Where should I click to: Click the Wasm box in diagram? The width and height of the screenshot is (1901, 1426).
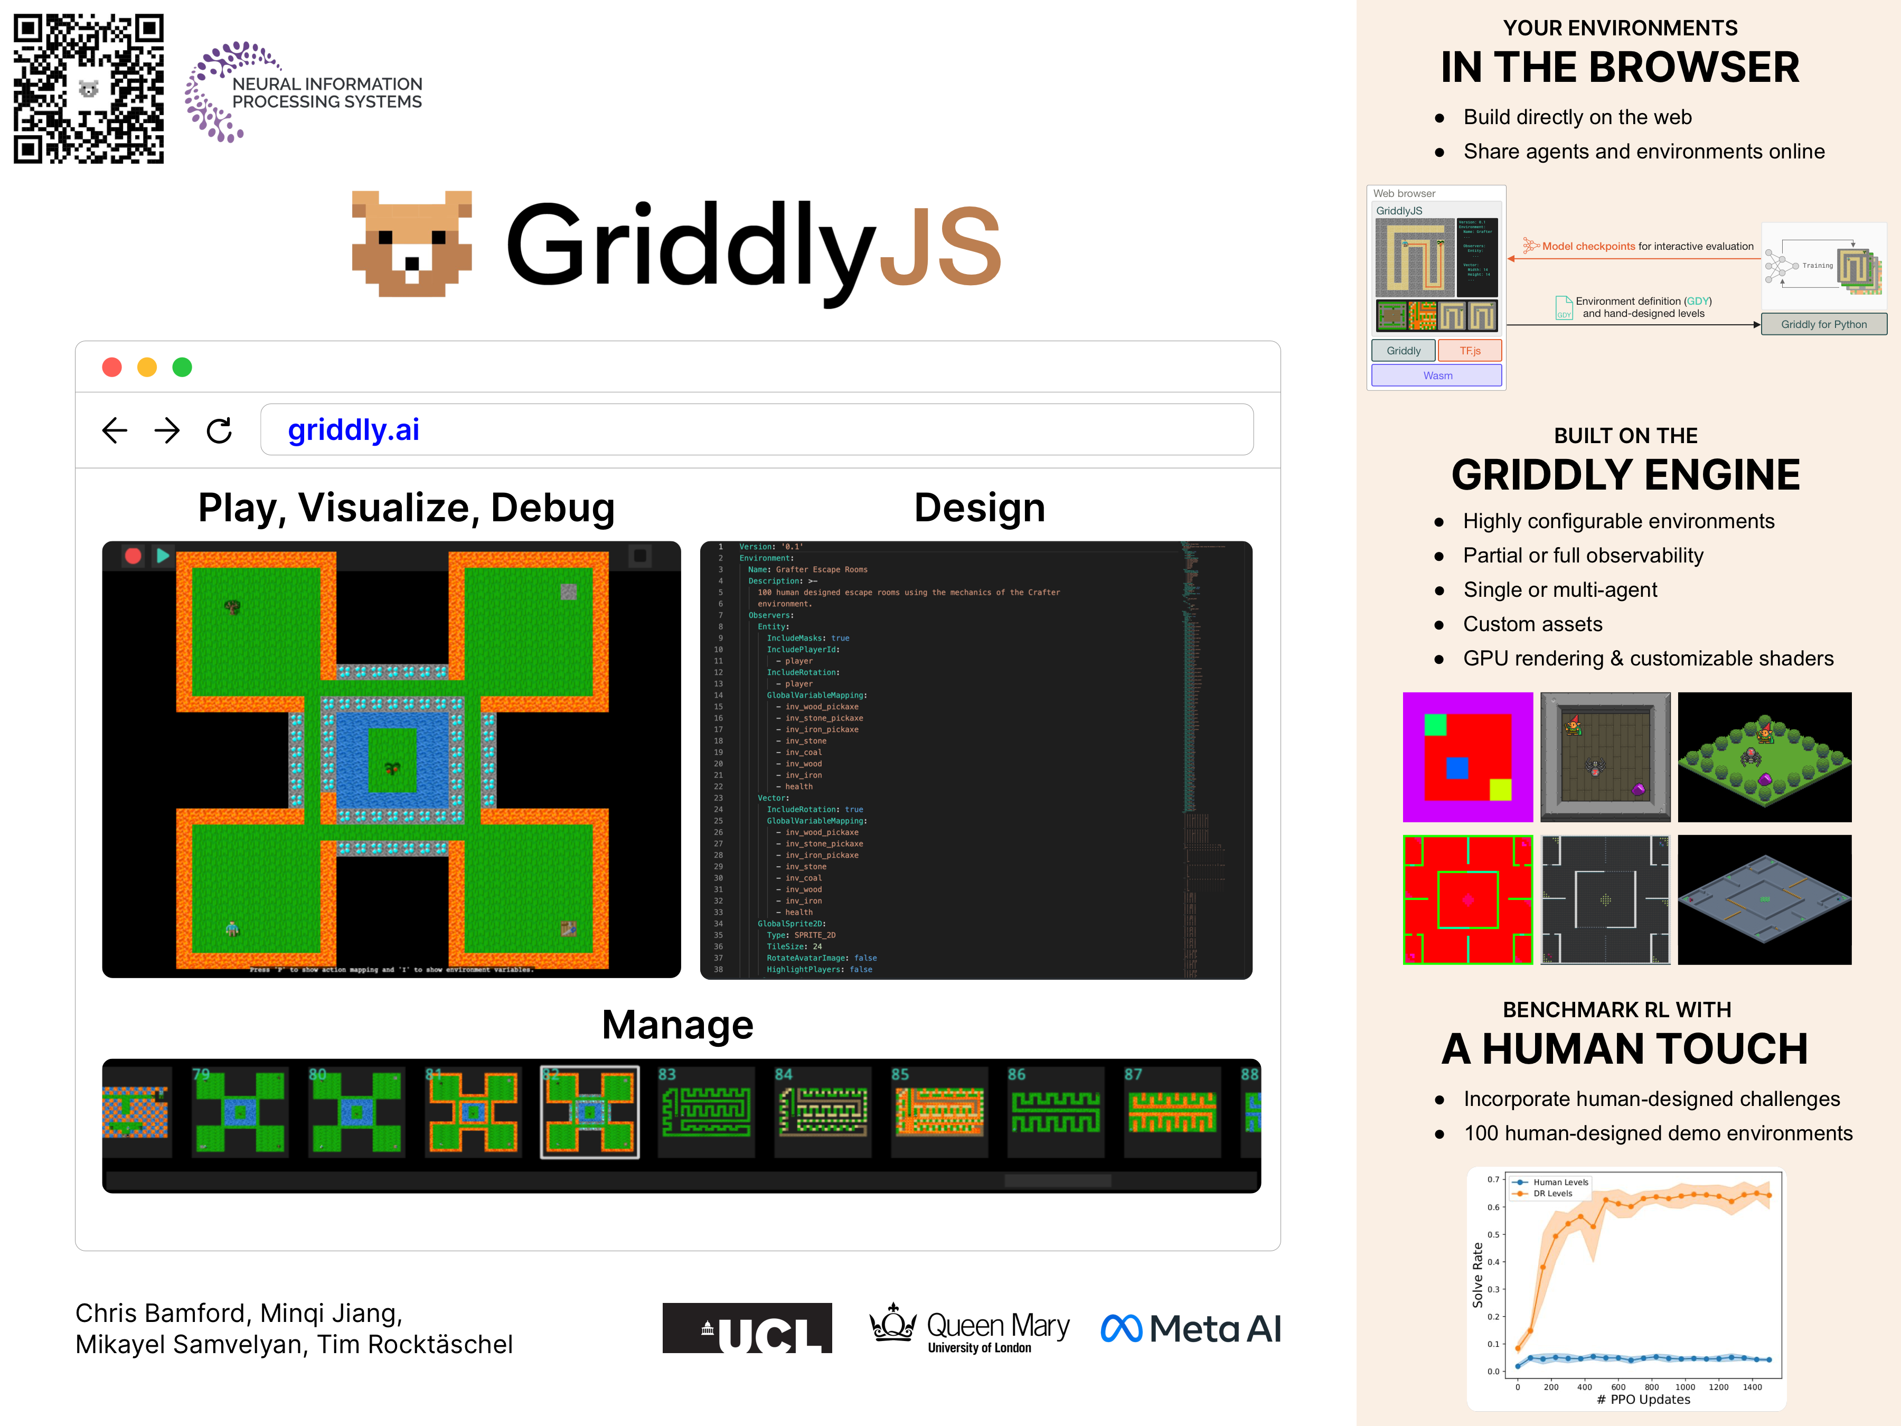pyautogui.click(x=1437, y=376)
